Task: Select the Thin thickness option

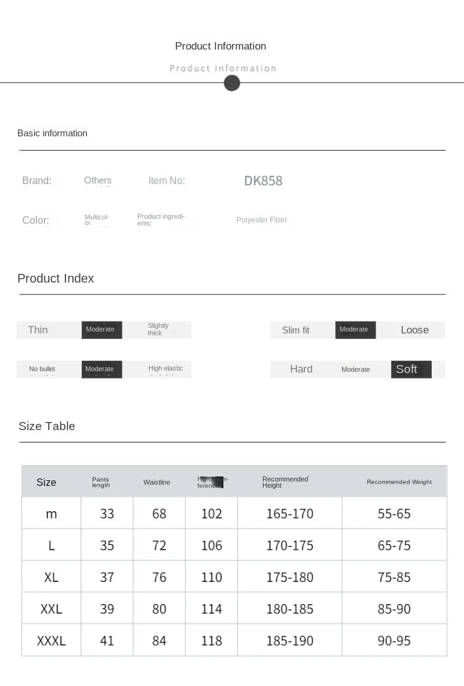Action: coord(38,330)
